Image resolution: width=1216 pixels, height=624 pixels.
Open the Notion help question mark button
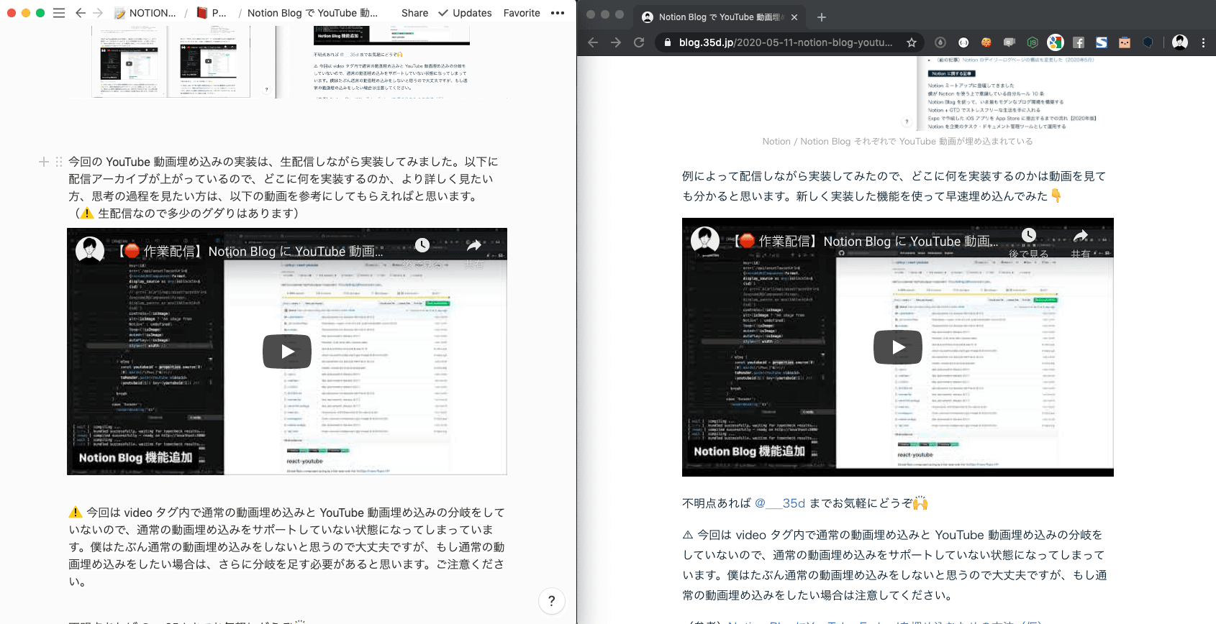[552, 601]
